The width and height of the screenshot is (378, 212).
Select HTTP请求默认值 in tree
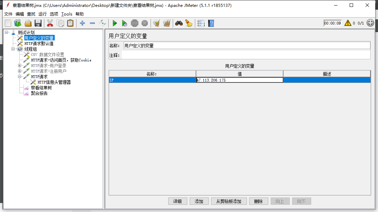coord(39,44)
